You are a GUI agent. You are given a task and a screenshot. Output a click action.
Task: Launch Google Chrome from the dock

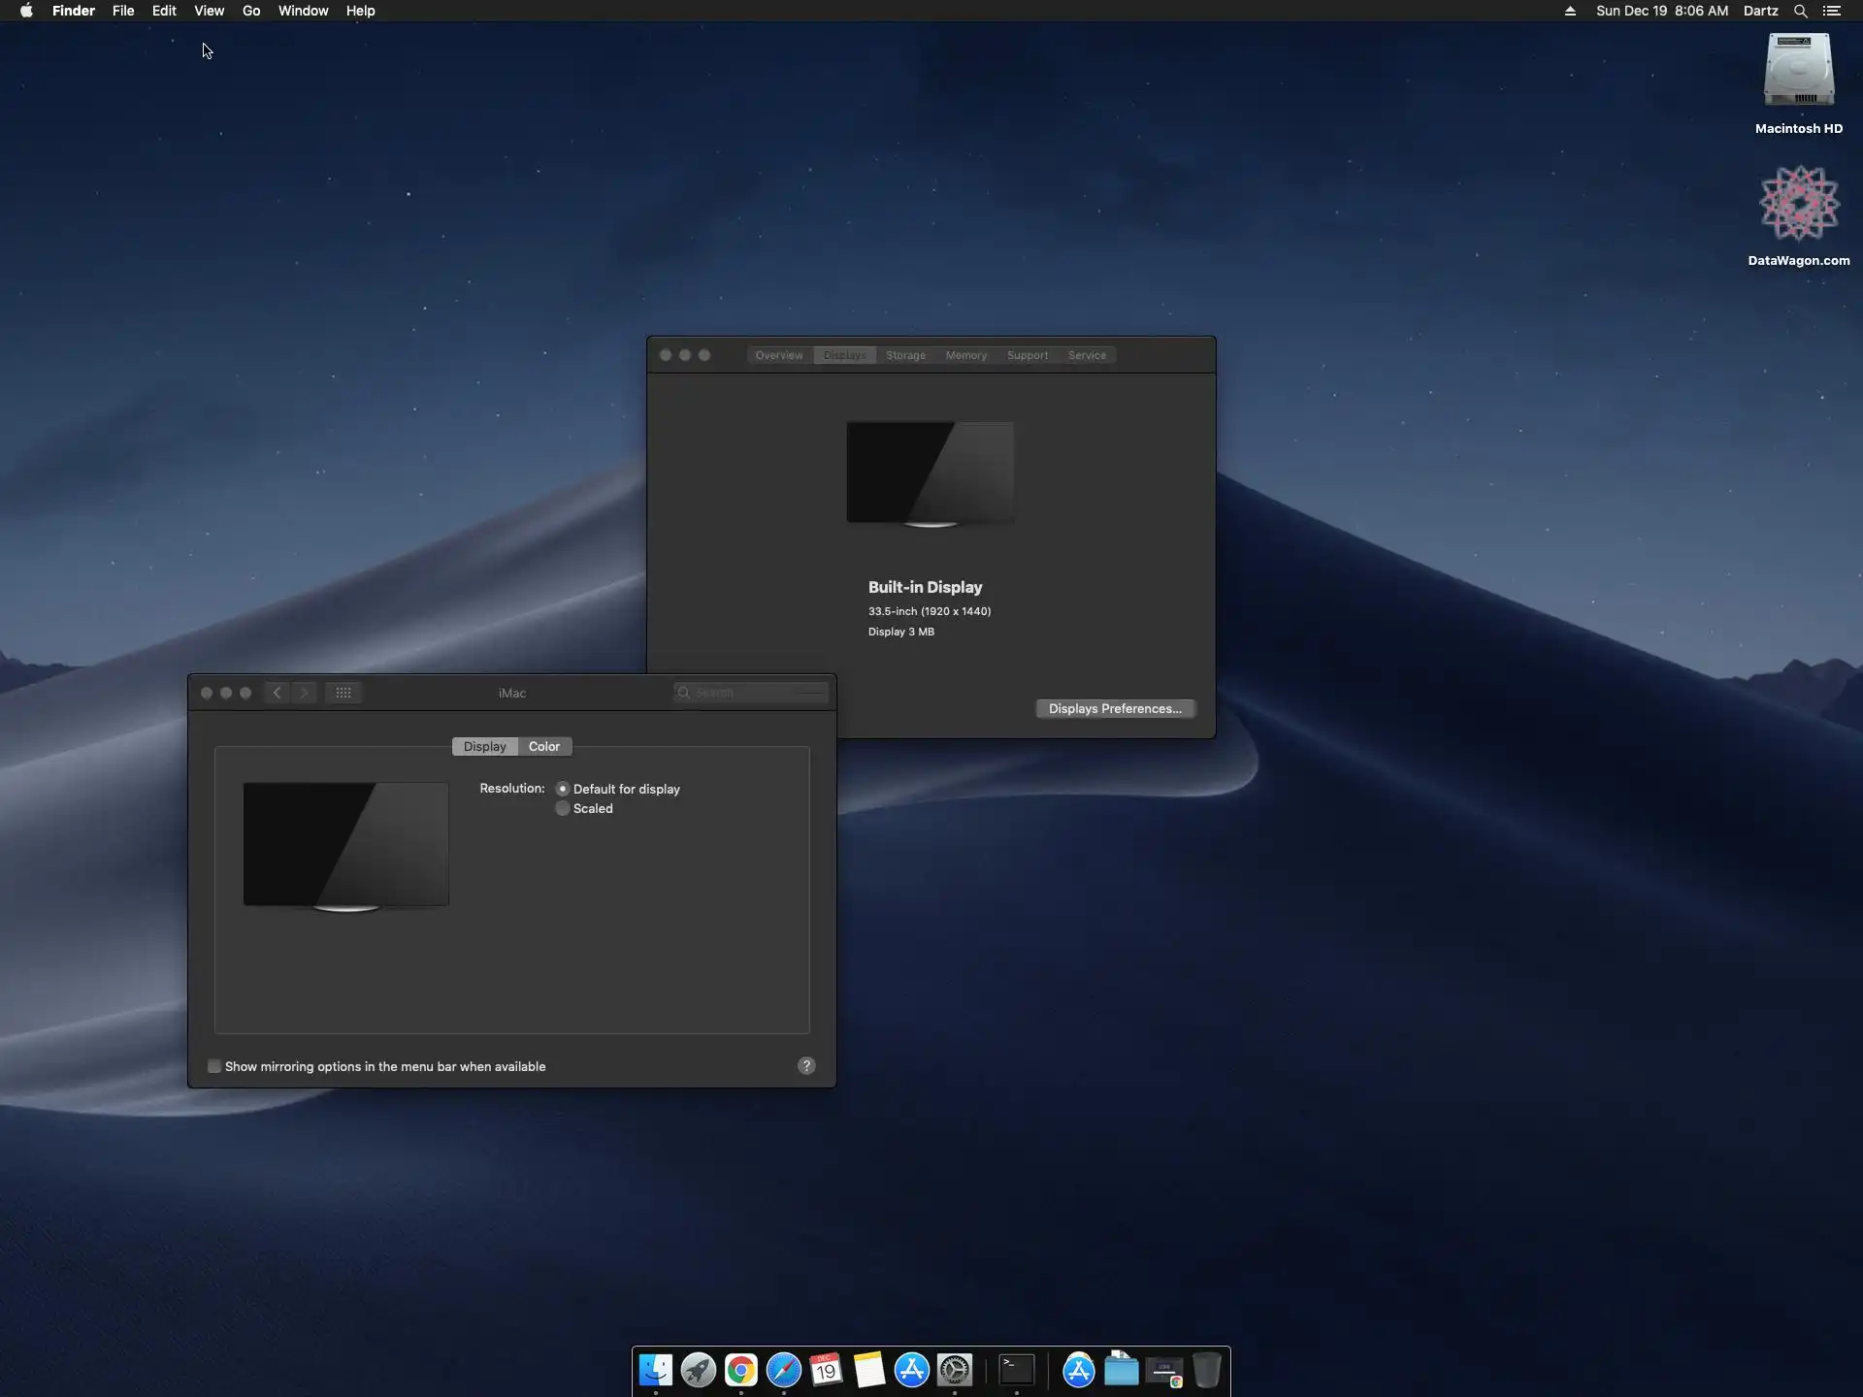[740, 1370]
